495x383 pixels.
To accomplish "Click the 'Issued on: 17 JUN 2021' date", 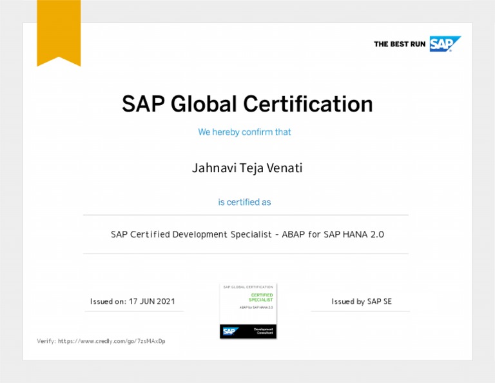I will 132,301.
